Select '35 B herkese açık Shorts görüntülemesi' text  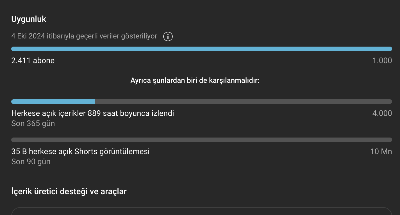(80, 152)
